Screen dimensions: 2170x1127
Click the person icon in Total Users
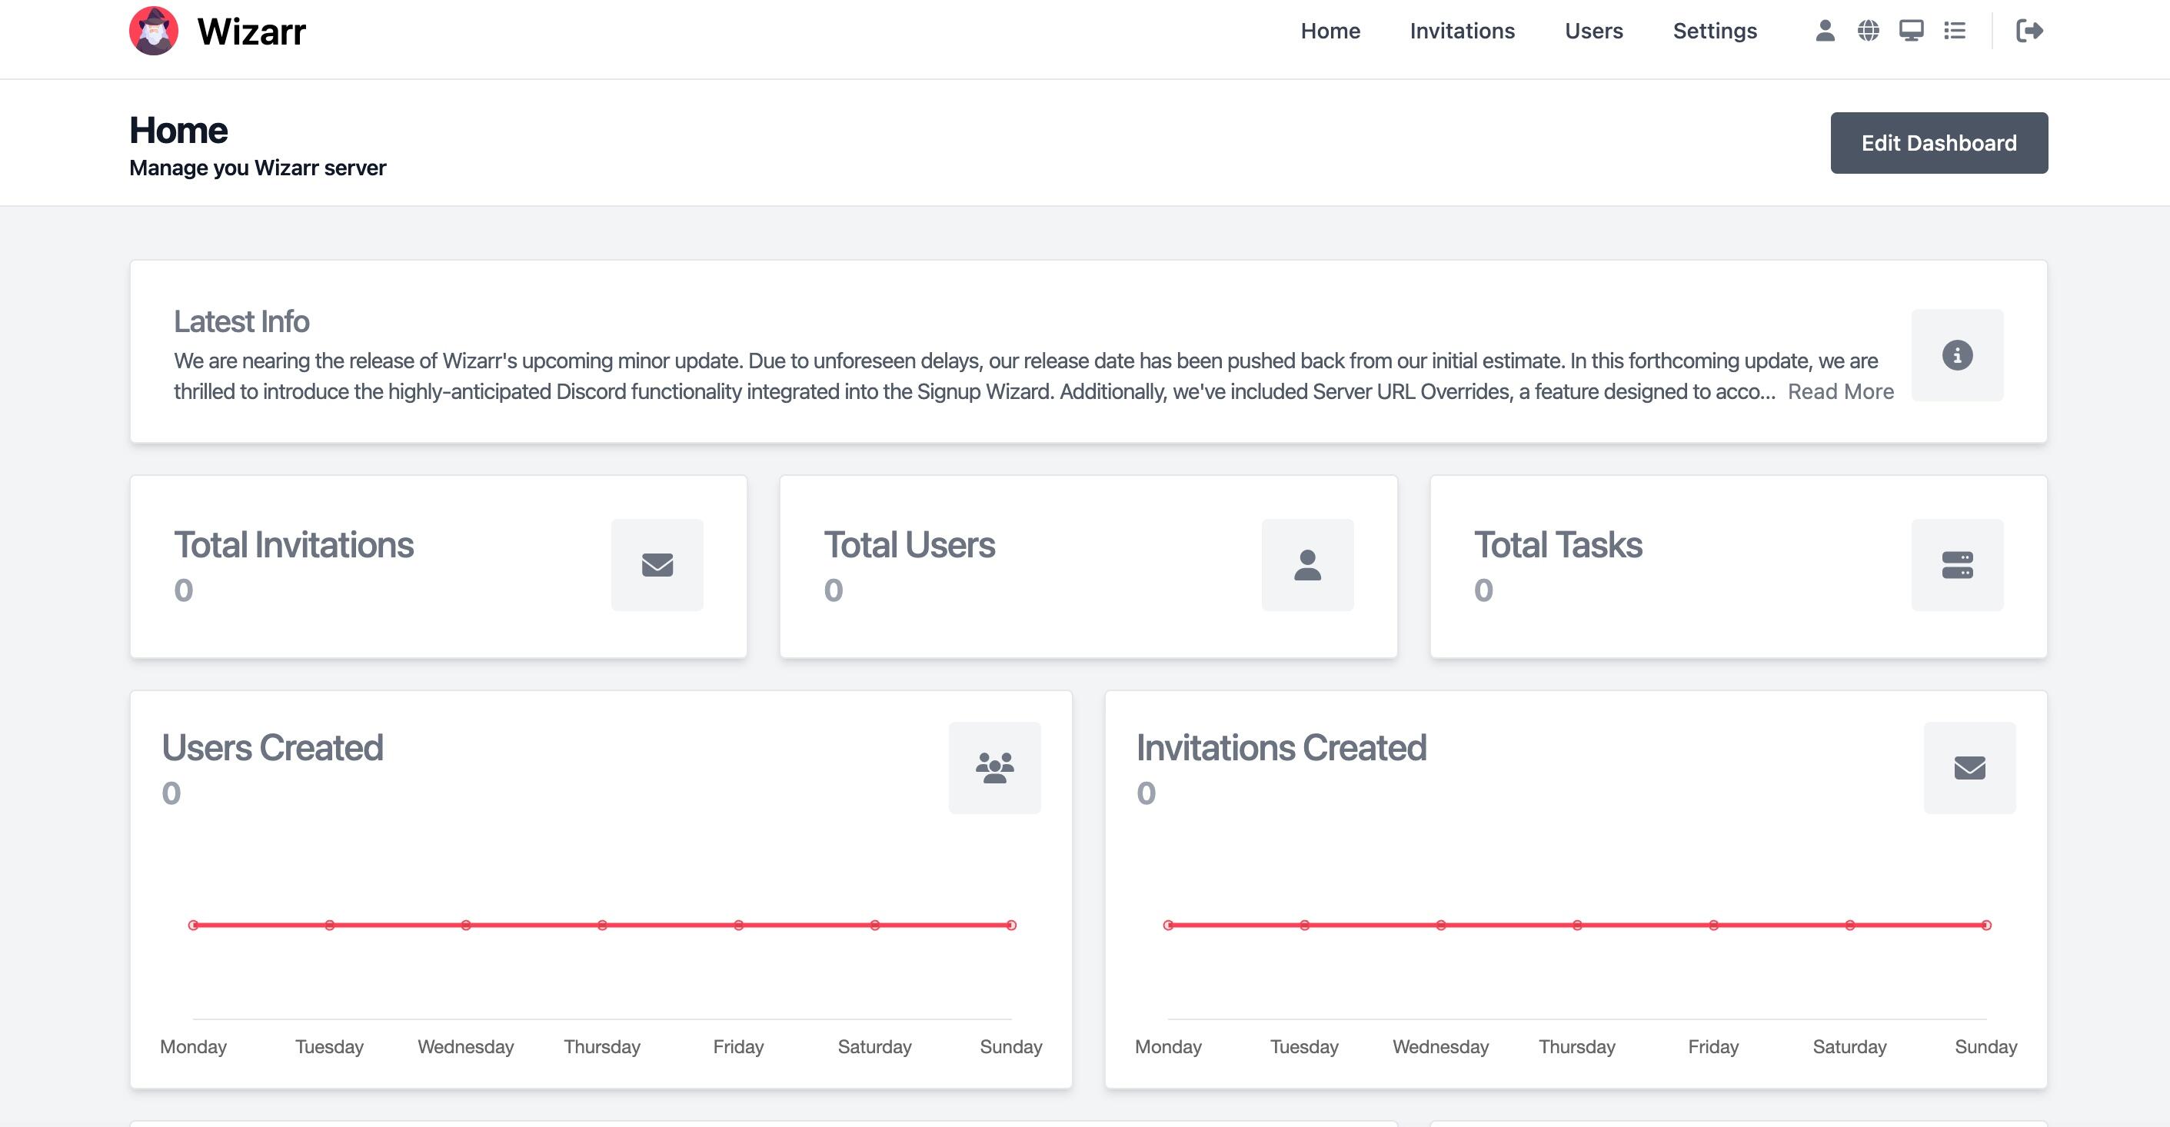coord(1307,565)
